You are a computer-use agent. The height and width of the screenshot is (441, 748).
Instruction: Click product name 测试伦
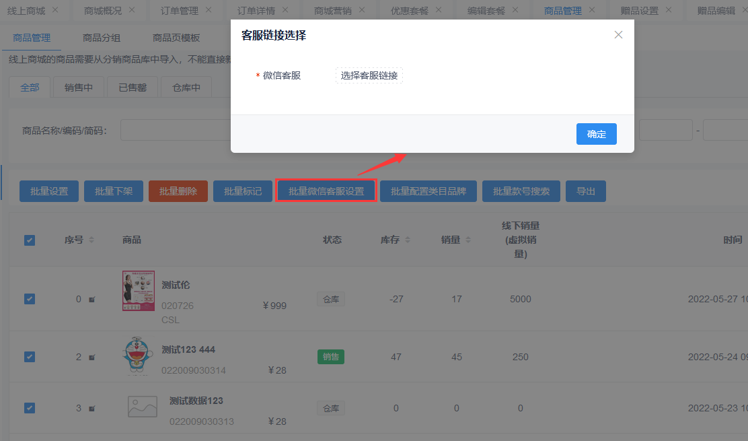point(176,285)
